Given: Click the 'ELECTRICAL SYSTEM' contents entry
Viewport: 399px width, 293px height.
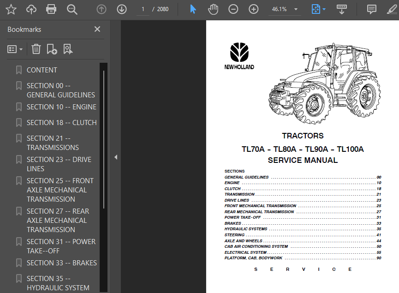Looking at the screenshot, I should [x=303, y=252].
